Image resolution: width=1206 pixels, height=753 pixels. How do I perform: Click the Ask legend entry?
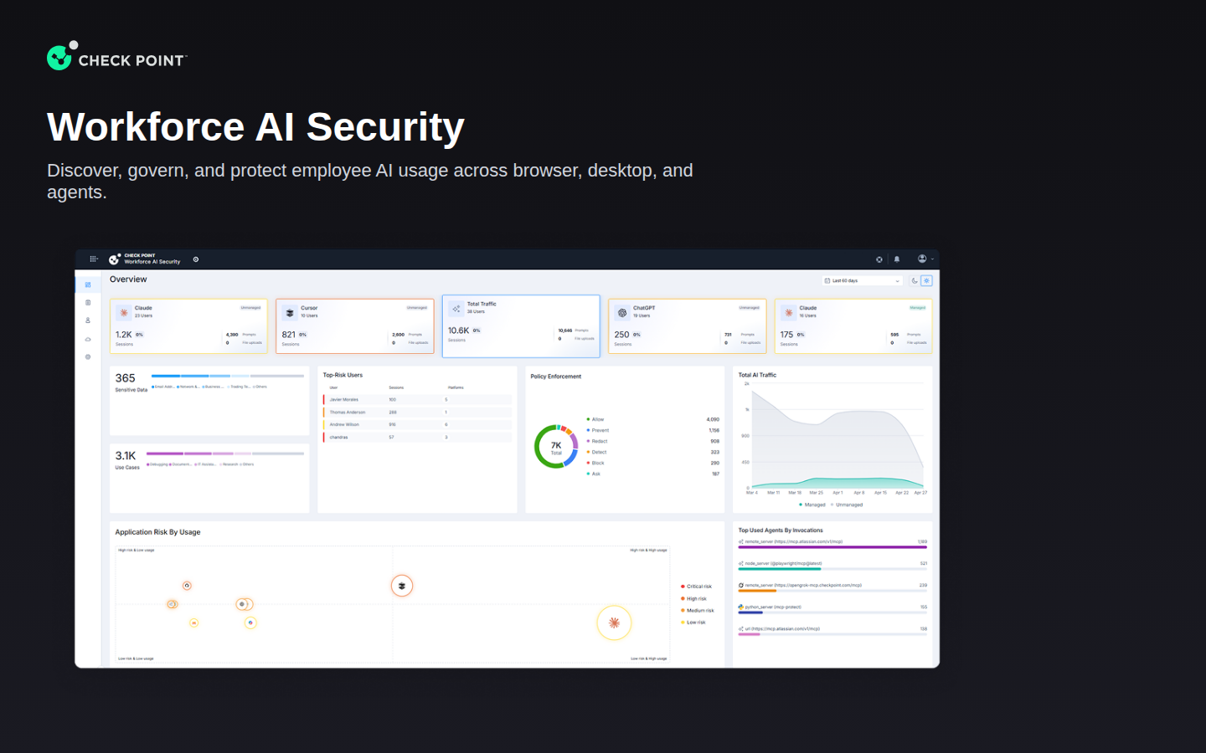tap(594, 474)
